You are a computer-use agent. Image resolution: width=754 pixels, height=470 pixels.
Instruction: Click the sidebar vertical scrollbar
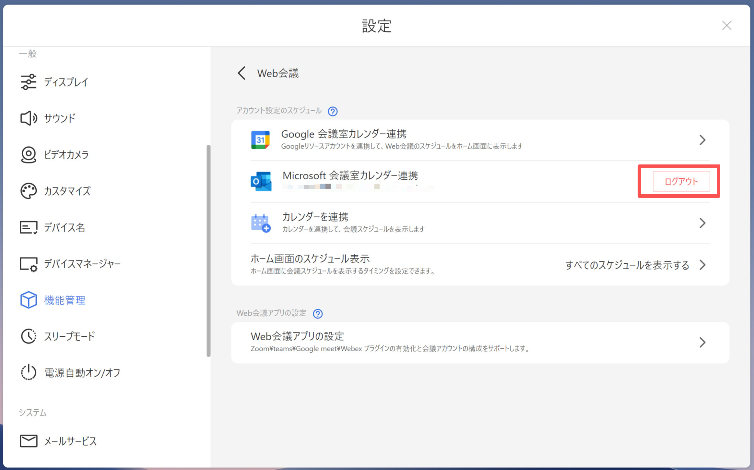pyautogui.click(x=208, y=250)
